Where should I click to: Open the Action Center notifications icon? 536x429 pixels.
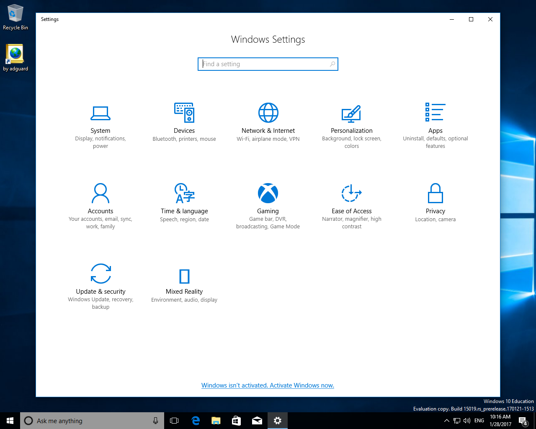523,421
